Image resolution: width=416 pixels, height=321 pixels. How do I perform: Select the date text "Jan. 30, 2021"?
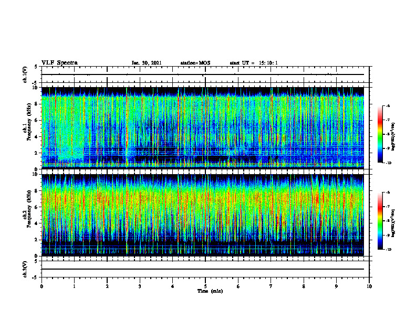(x=147, y=63)
